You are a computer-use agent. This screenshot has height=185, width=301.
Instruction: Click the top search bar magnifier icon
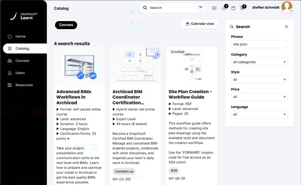point(145,8)
